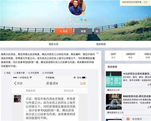Click the male gender icon beside name
The width and height of the screenshot is (151, 121).
(x=82, y=20)
